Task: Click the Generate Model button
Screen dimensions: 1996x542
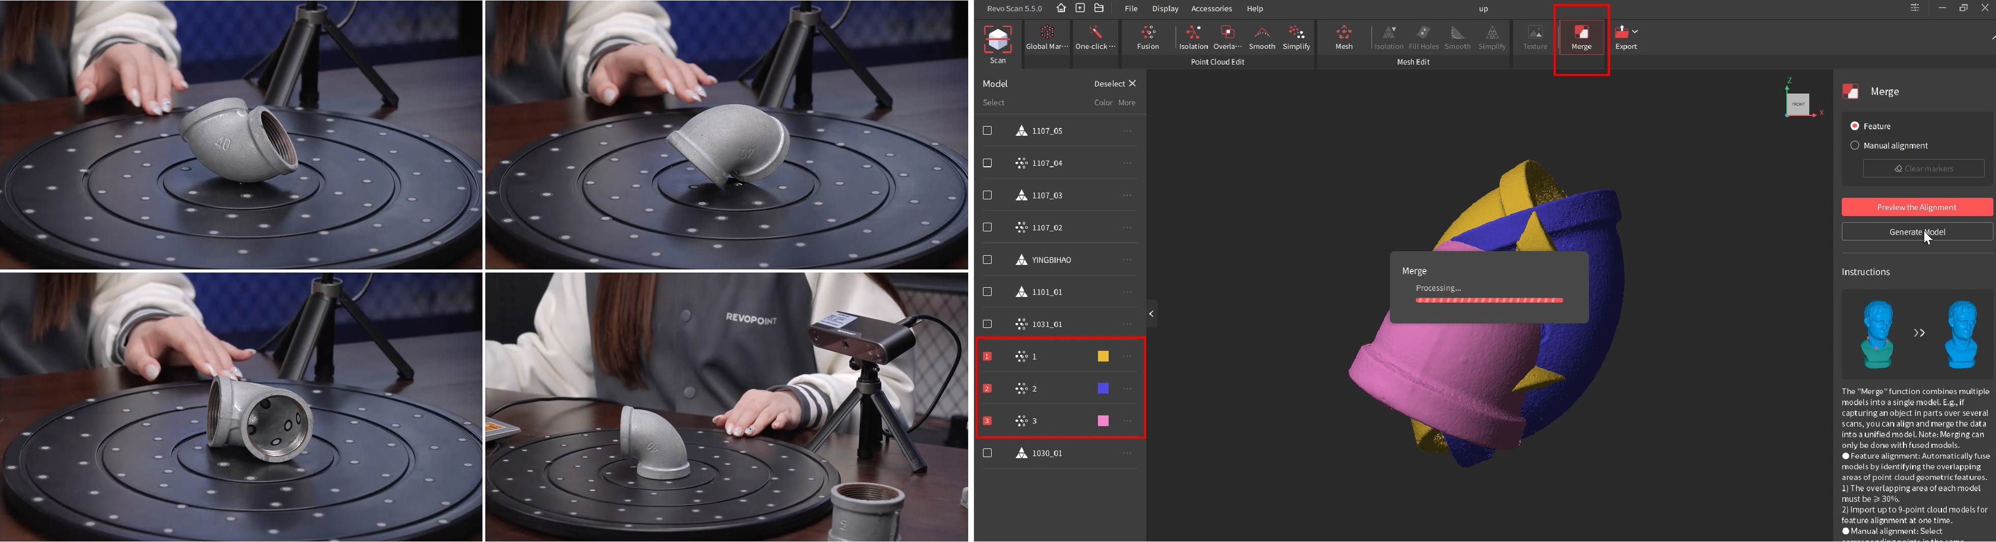Action: (1917, 232)
